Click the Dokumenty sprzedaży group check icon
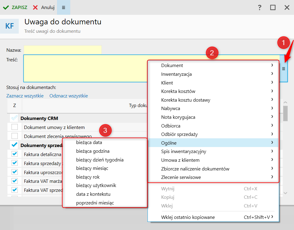Image resolution: width=294 pixels, height=230 pixels. (x=14, y=145)
